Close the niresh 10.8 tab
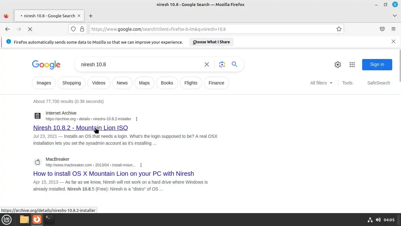This screenshot has height=226, width=401. click(79, 16)
